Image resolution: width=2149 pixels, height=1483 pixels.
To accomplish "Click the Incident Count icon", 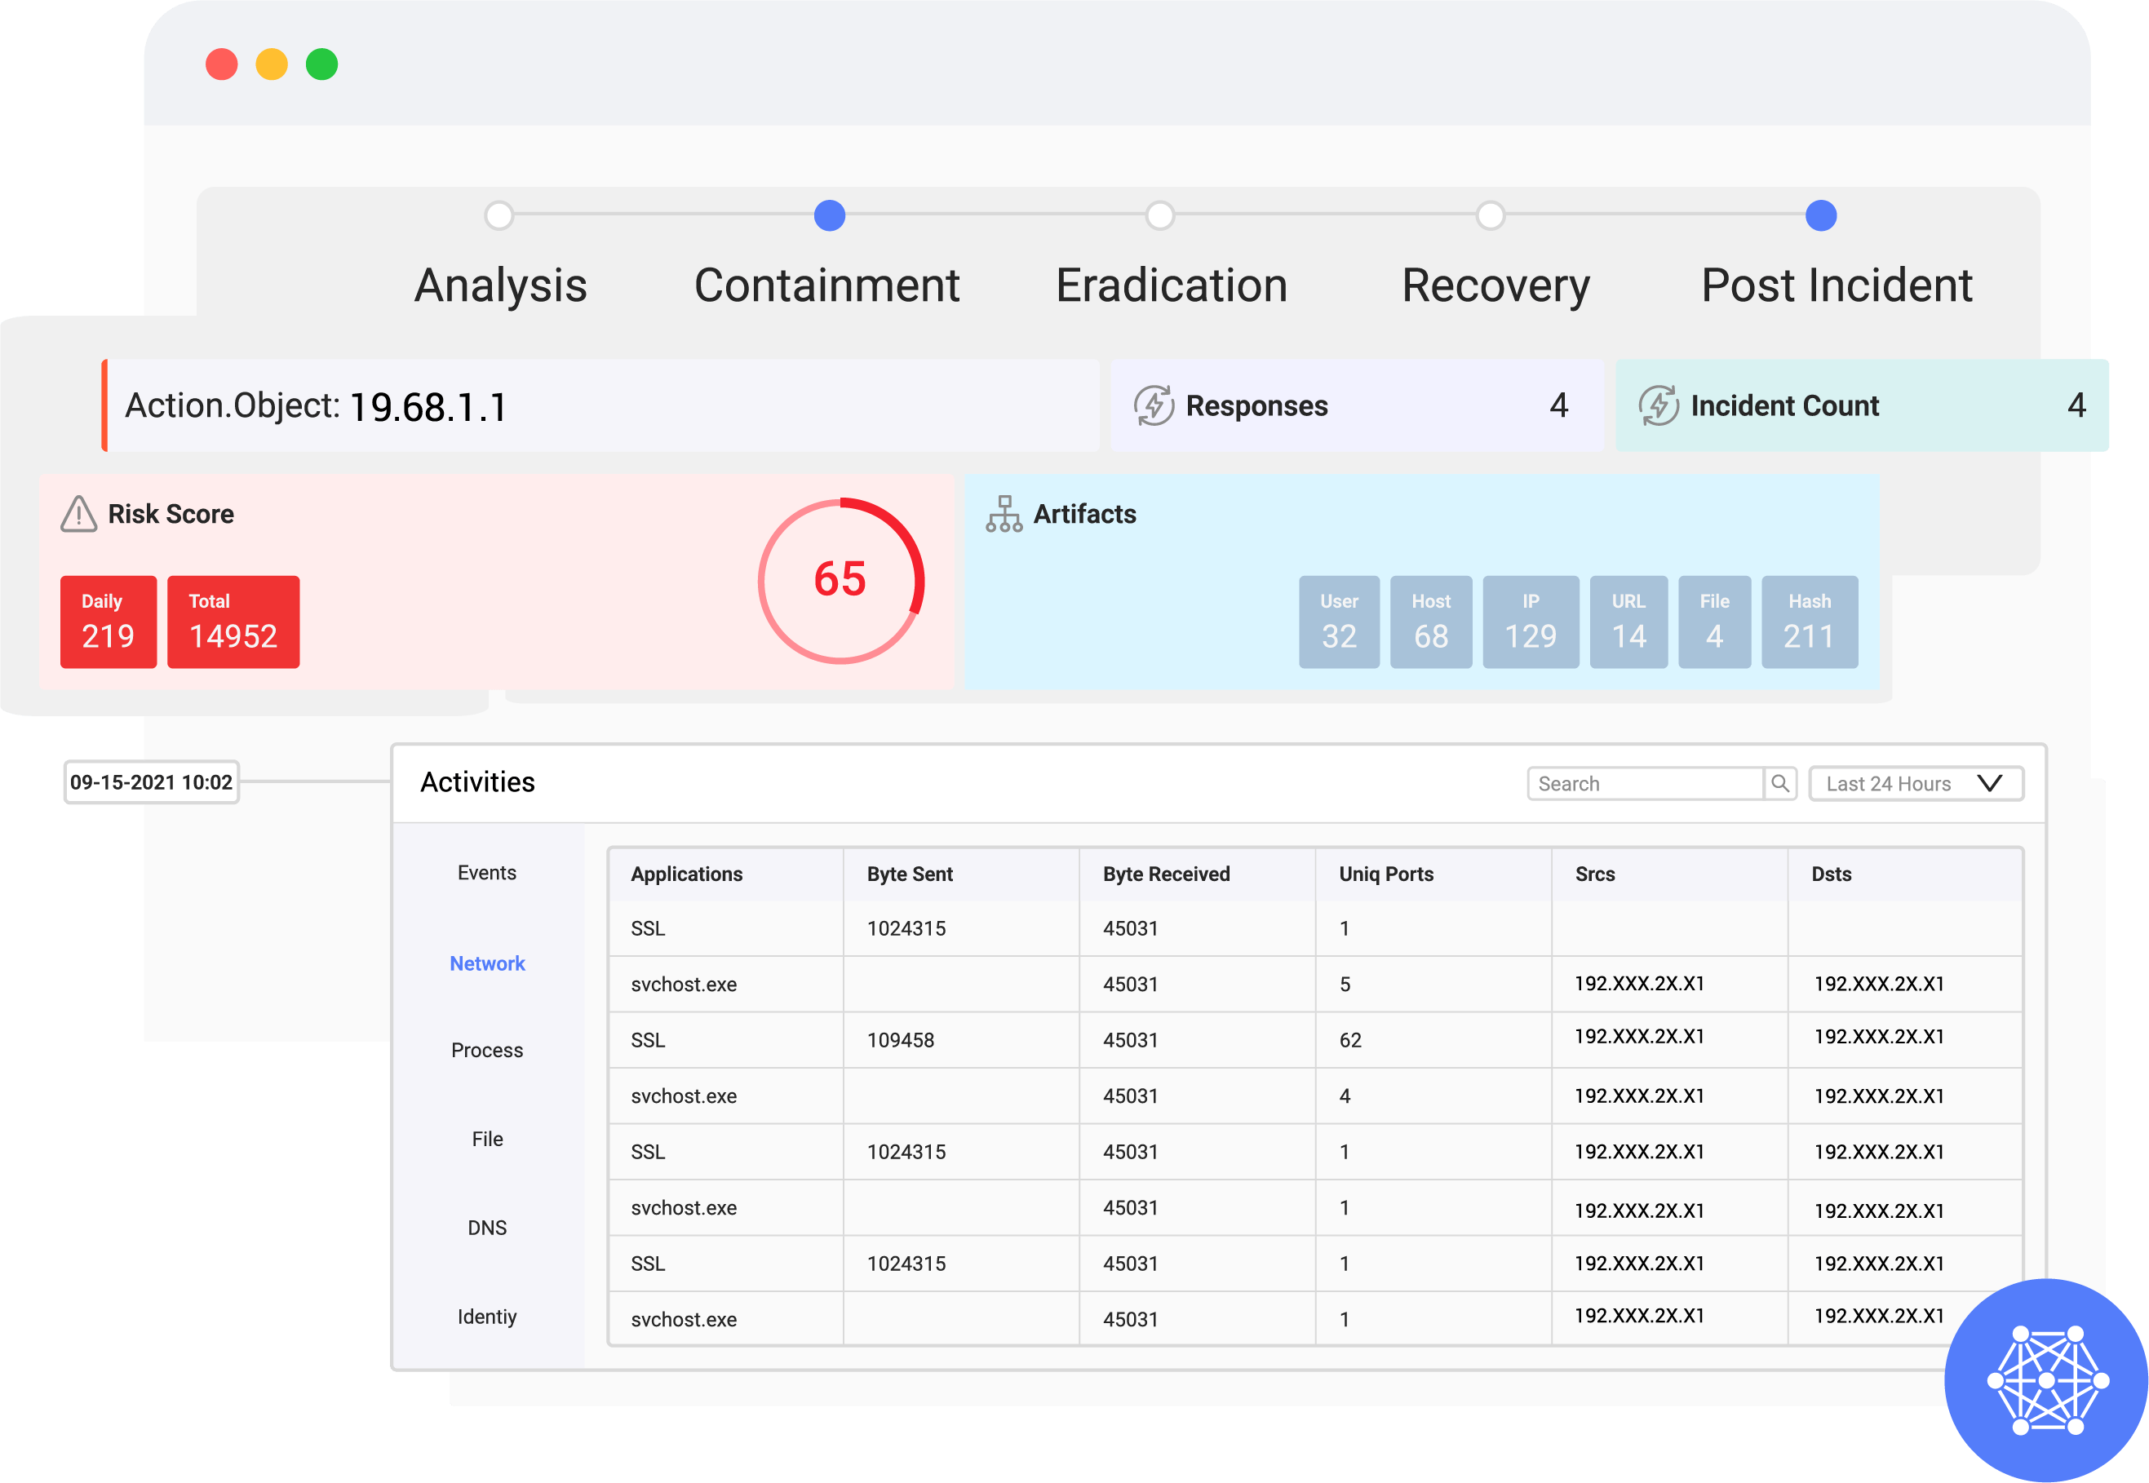I will tap(1660, 405).
